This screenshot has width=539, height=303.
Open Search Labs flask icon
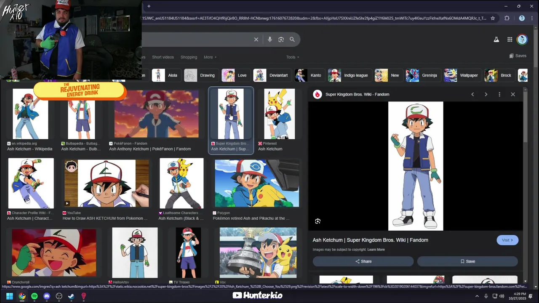496,39
